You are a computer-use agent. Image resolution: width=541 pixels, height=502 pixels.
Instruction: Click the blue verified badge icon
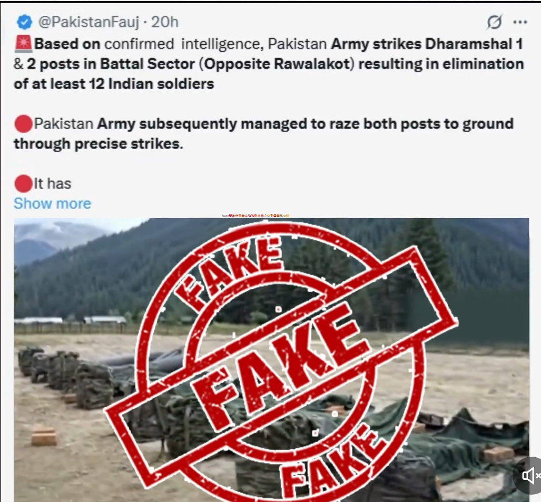tap(24, 22)
